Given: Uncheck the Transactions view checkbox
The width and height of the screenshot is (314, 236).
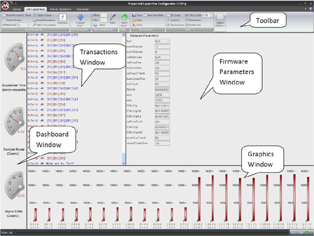Looking at the screenshot, I should coord(168,25).
